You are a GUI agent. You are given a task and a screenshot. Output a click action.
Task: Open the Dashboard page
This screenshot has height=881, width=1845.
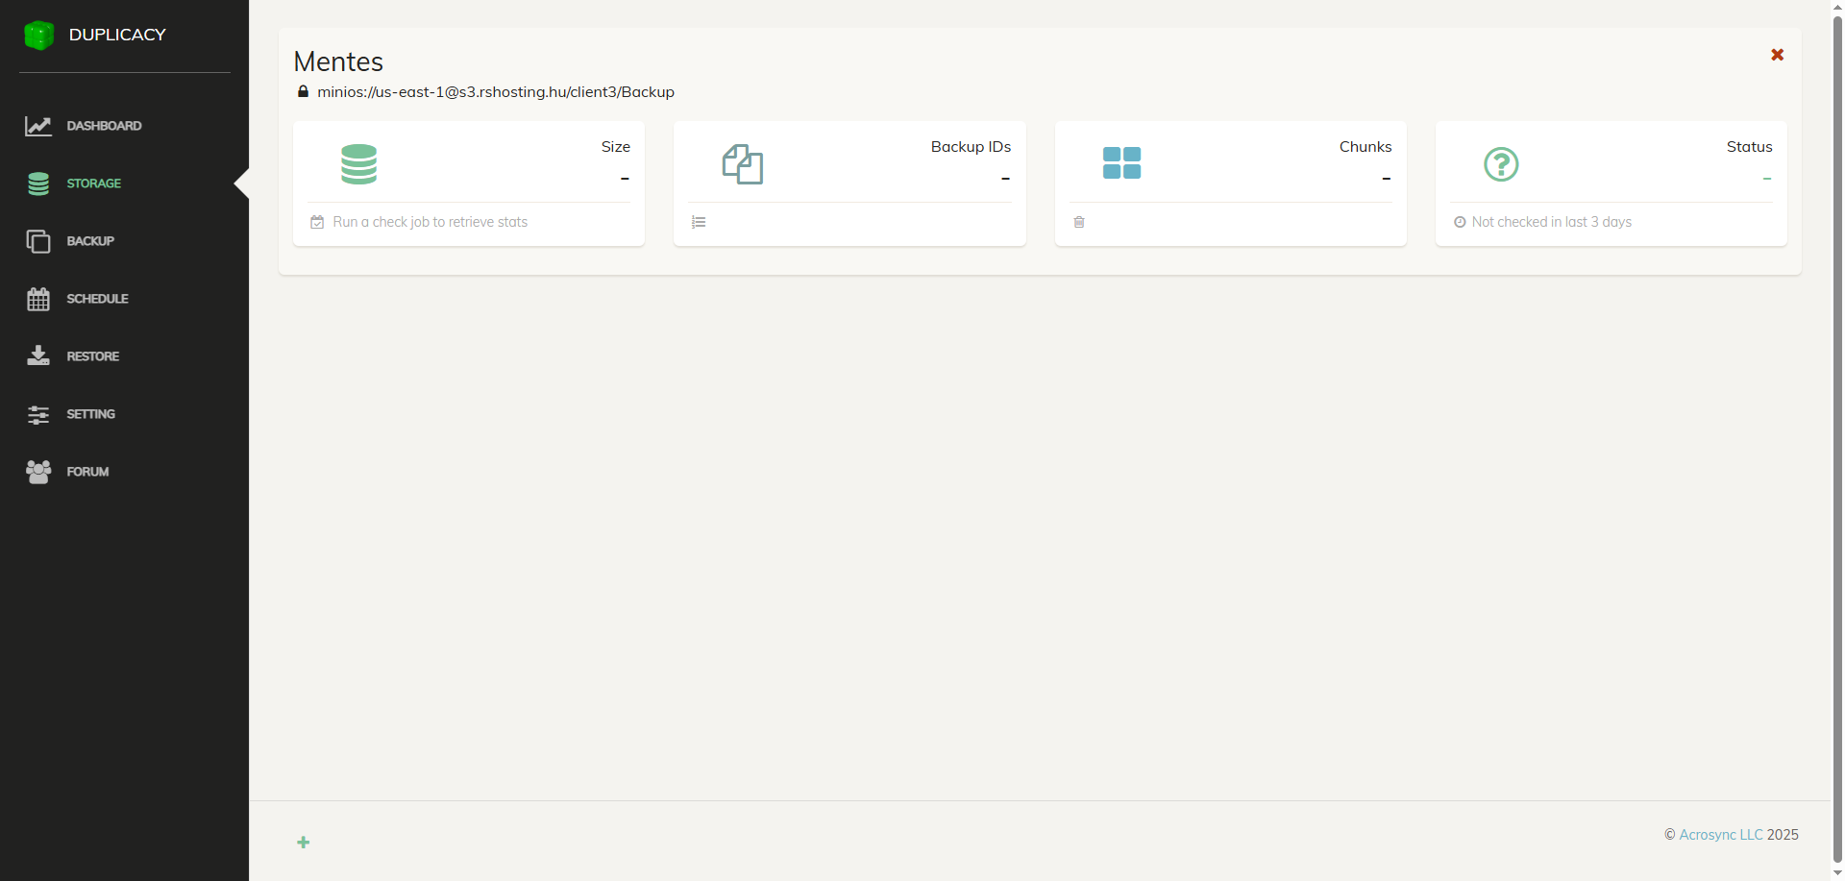[x=104, y=126]
